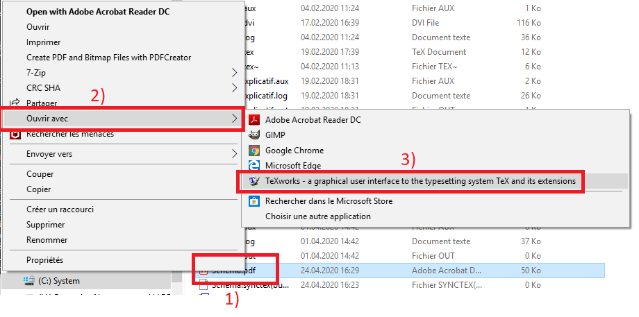Click the TeXworks application icon
639x317 pixels.
[254, 182]
